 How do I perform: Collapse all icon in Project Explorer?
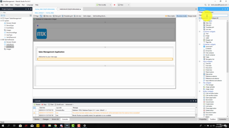4,15
